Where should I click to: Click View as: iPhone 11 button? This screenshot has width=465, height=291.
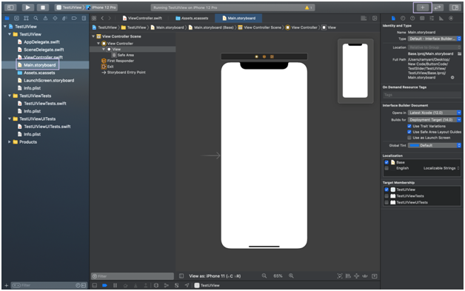[215, 276]
